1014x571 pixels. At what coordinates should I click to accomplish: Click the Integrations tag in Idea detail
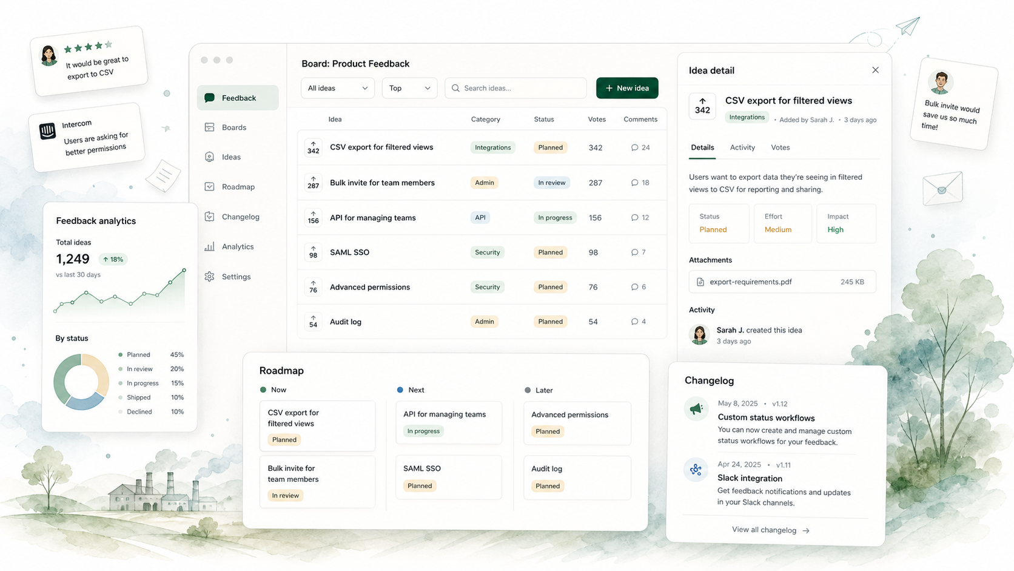click(747, 117)
